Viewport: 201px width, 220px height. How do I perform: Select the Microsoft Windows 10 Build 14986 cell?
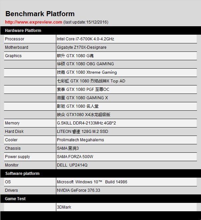coord(126,182)
